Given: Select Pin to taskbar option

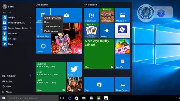Looking at the screenshot, I should [x=53, y=31].
